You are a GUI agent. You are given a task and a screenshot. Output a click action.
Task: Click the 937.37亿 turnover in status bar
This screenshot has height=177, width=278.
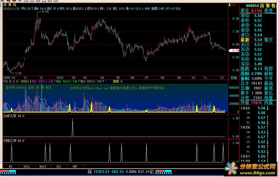146,172
